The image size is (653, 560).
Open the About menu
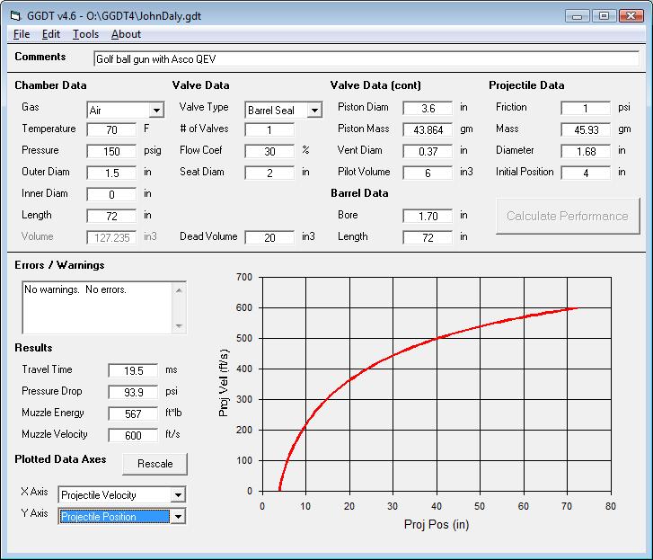click(x=126, y=34)
